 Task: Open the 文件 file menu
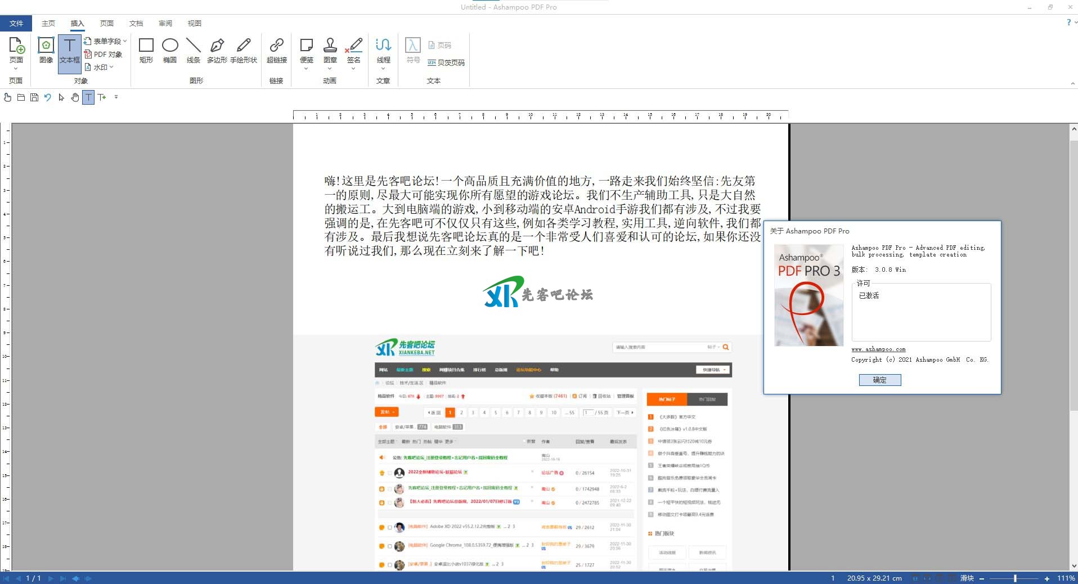tap(16, 23)
